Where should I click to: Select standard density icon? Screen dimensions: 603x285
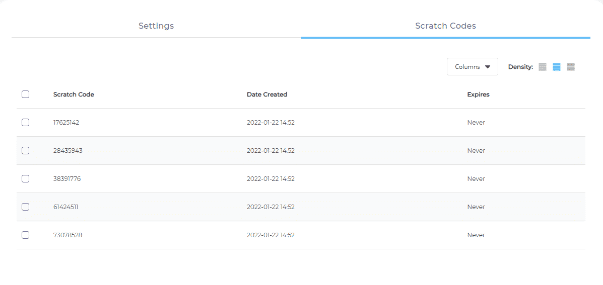557,67
